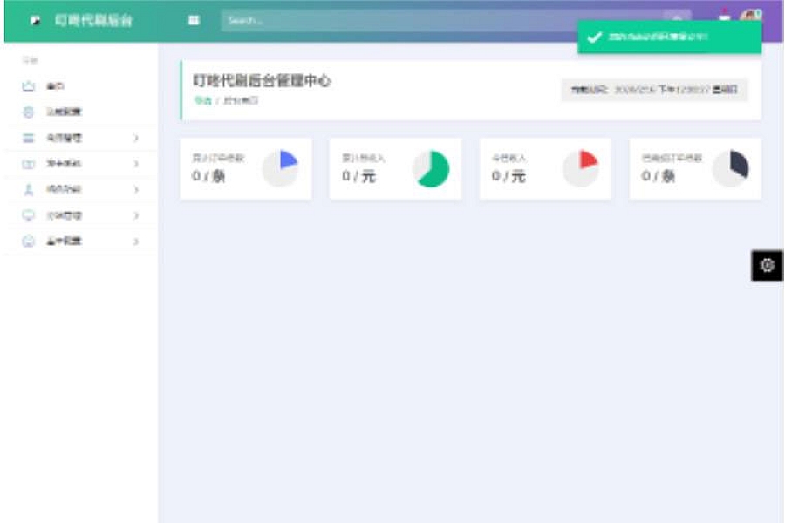Click the monitor icon in the sidebar
The height and width of the screenshot is (523, 785).
29,215
